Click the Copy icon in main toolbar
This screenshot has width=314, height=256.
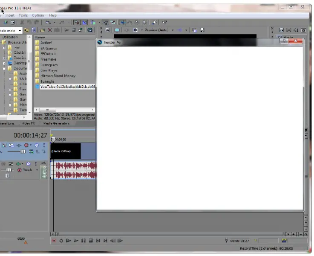(x=29, y=22)
